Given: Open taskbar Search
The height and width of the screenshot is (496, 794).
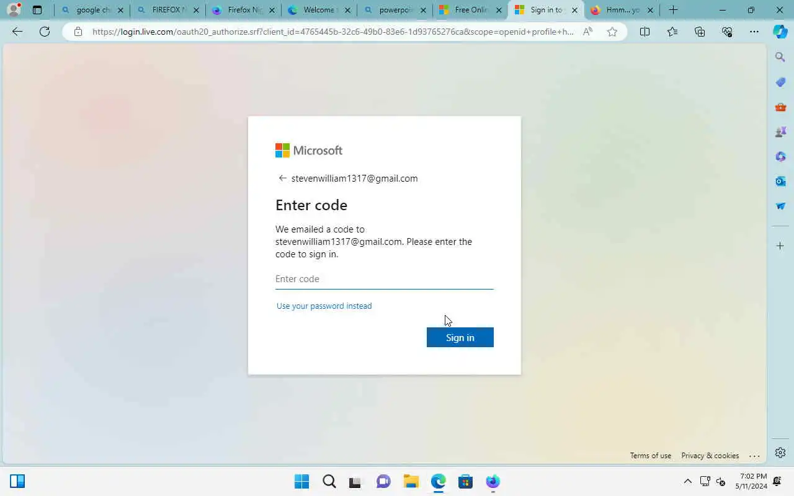Looking at the screenshot, I should click(329, 482).
